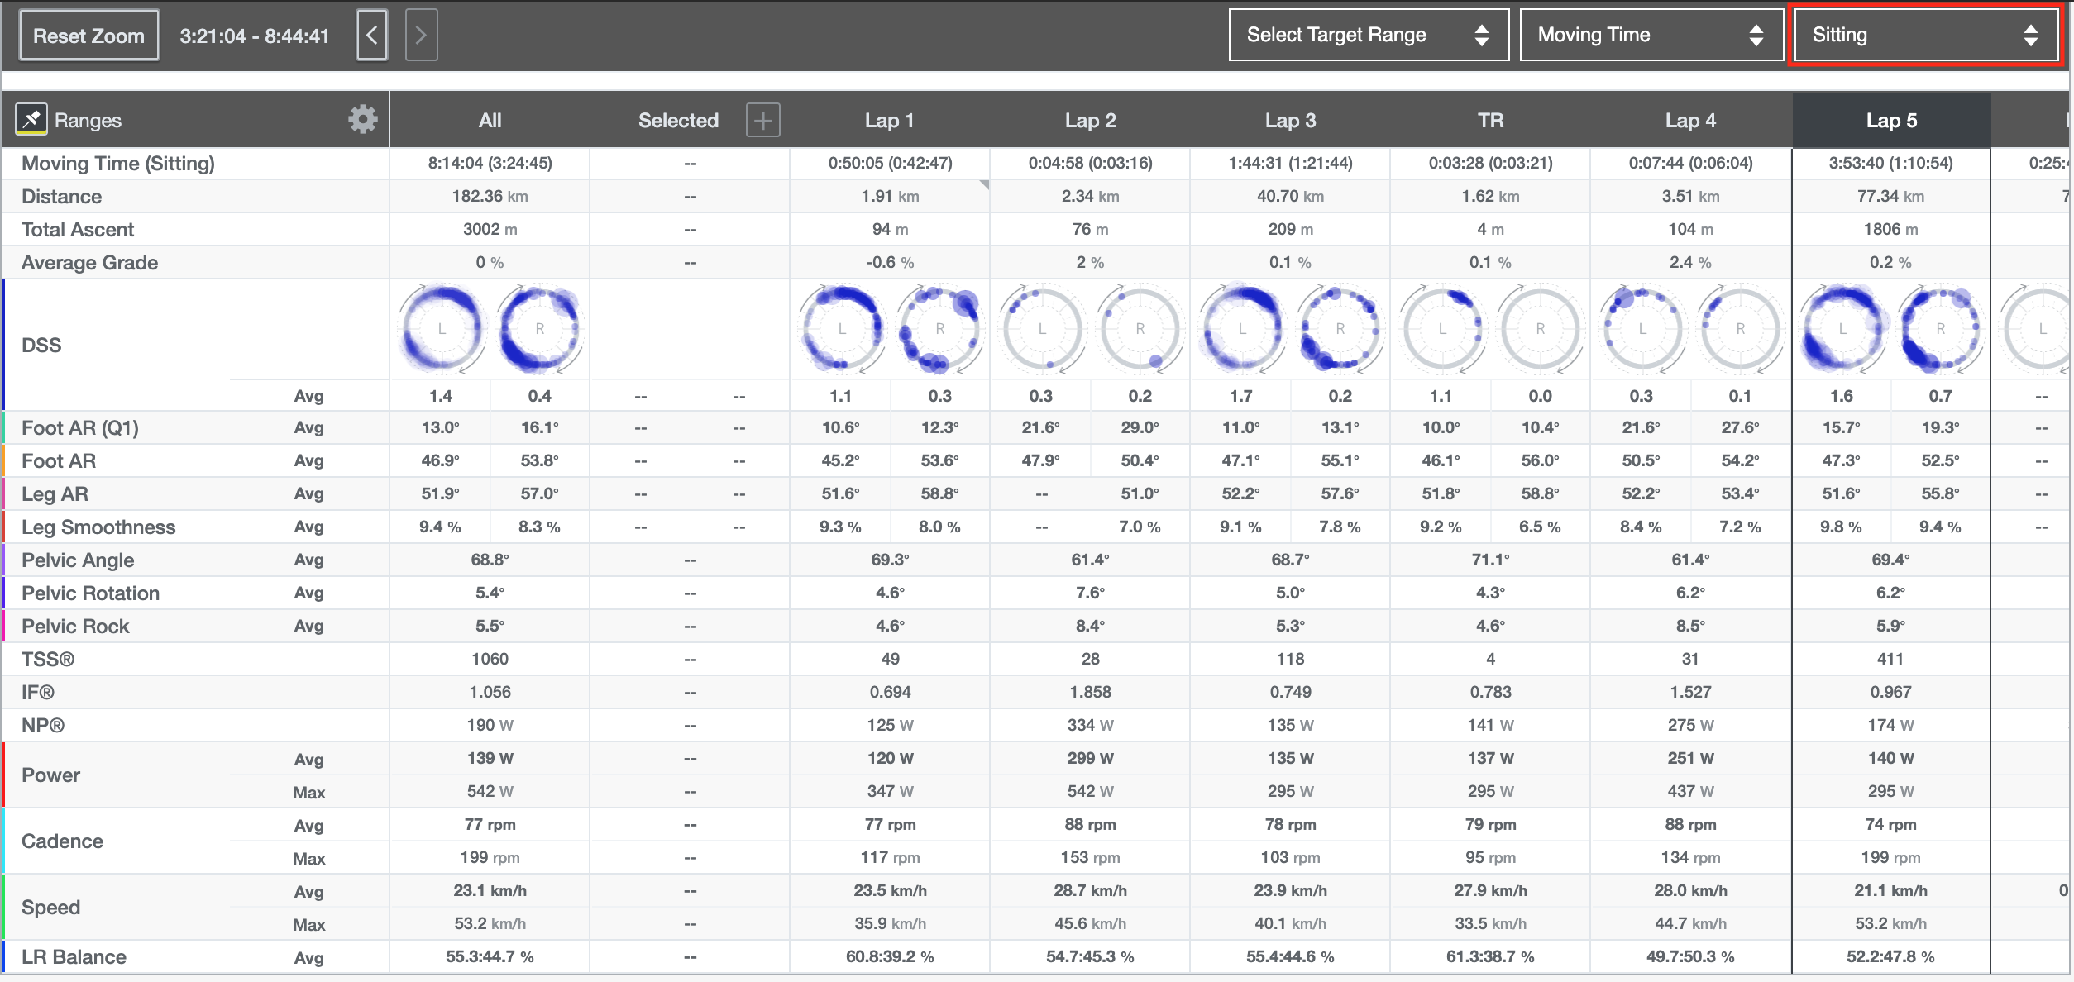Click the red Power row color bar
This screenshot has width=2074, height=982.
[4, 775]
